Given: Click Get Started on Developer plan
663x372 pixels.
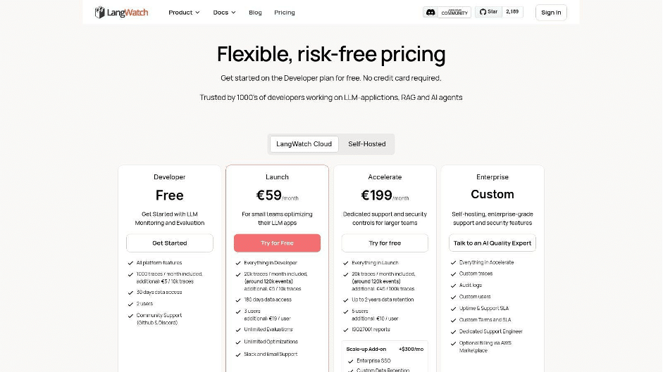Looking at the screenshot, I should (x=170, y=243).
